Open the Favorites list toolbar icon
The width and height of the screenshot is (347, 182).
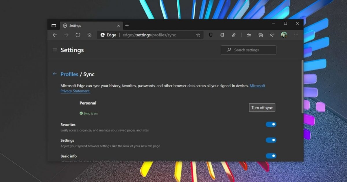[x=249, y=35]
